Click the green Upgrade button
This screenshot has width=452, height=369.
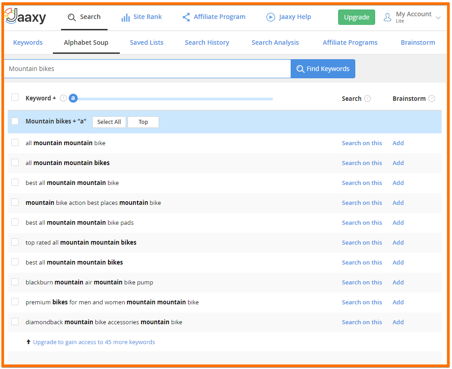pos(357,17)
